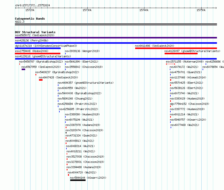Open nsv3939136 (Wenger2019) label
The height and width of the screenshot is (190, 224).
[x=82, y=51]
